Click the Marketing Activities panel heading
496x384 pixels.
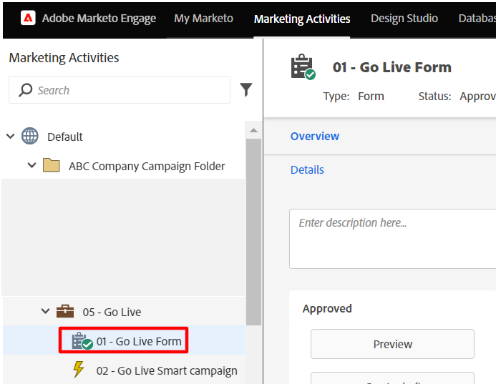tap(64, 58)
